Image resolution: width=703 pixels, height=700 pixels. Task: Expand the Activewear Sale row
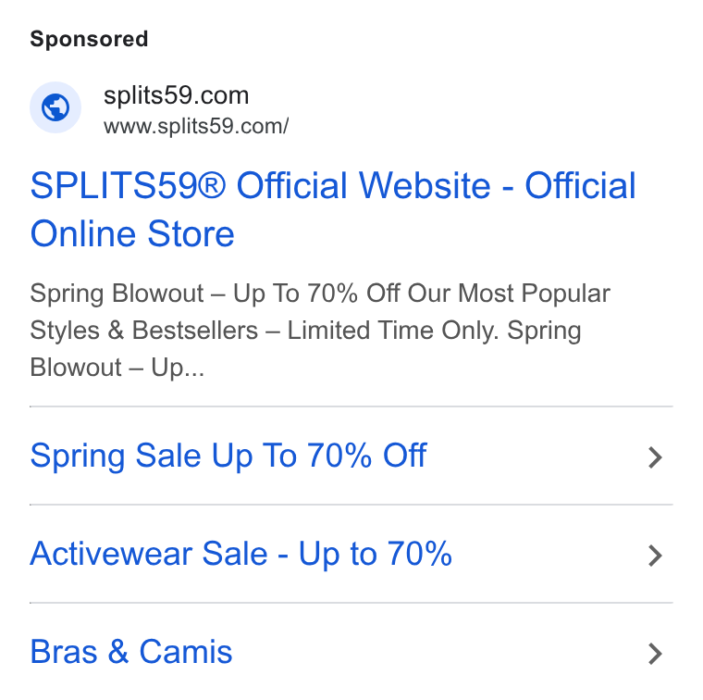351,554
